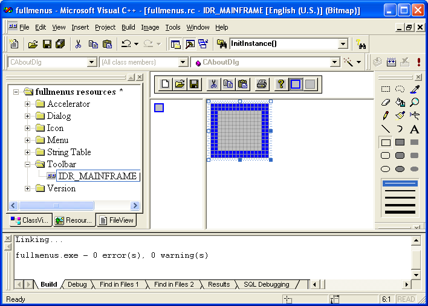Click the Compile toolbar icon
This screenshot has width=428, height=306.
[x=377, y=62]
